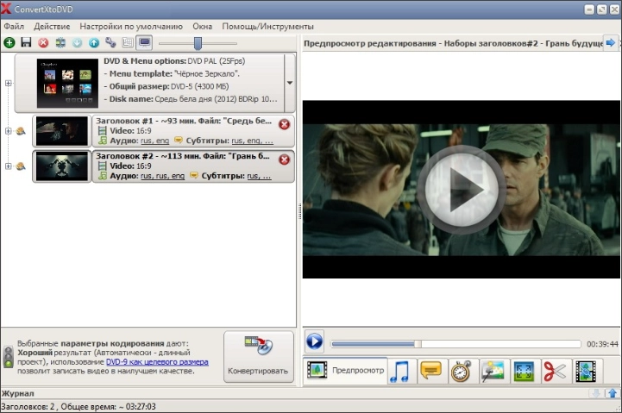
Task: Open the chapters stopwatch tab
Action: click(x=461, y=371)
